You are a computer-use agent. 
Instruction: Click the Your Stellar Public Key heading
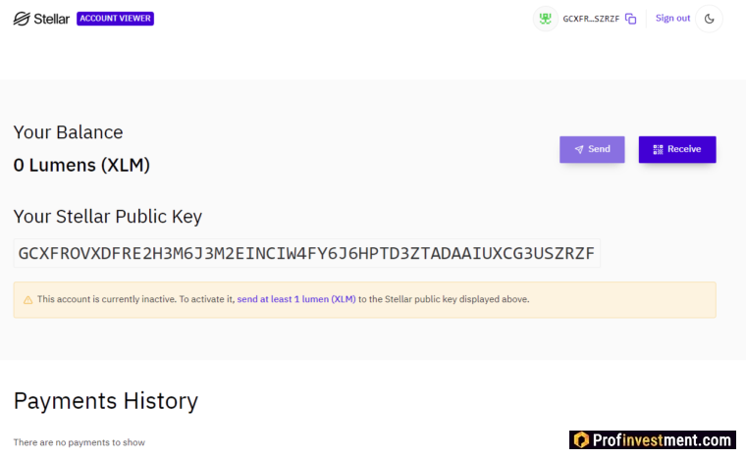pyautogui.click(x=108, y=217)
